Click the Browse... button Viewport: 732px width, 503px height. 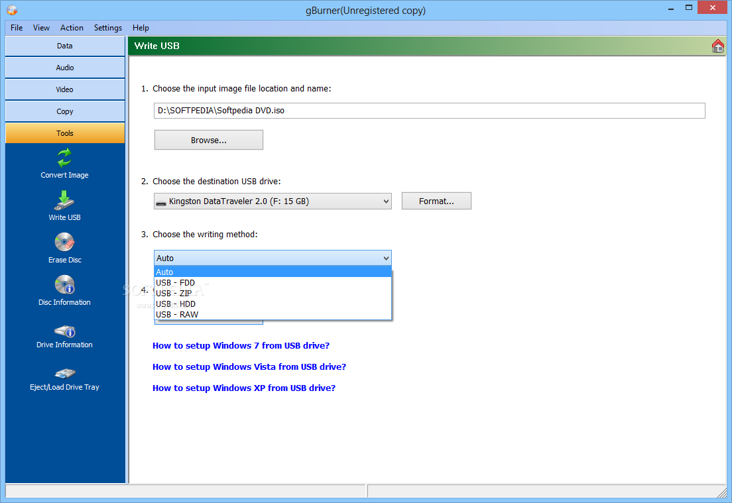[209, 140]
